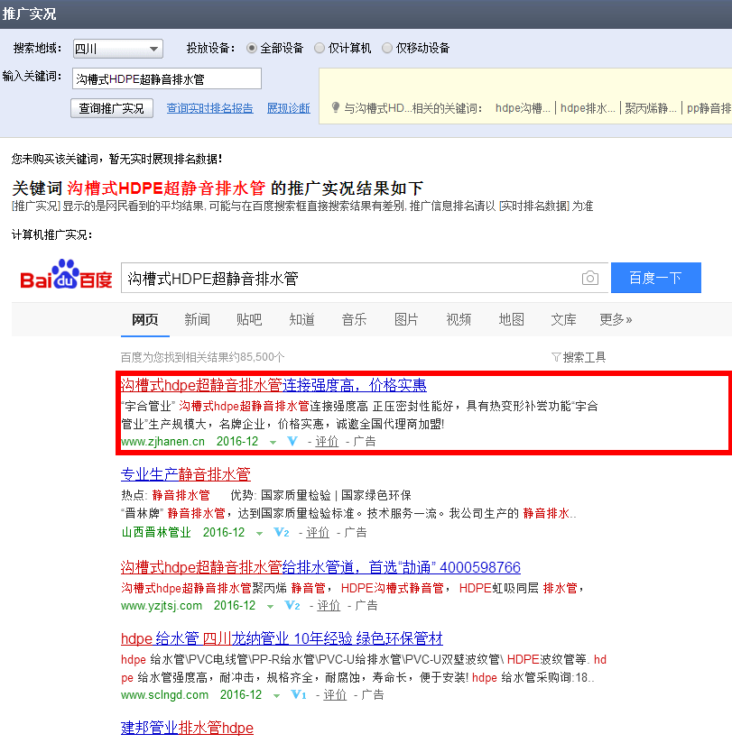
Task: Switch to the 视频 tab
Action: 459,319
